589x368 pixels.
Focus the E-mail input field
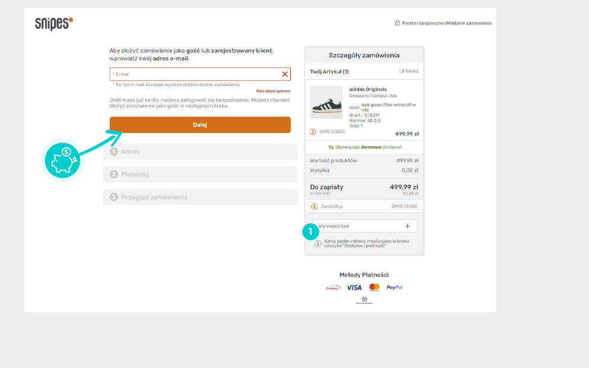click(x=200, y=74)
